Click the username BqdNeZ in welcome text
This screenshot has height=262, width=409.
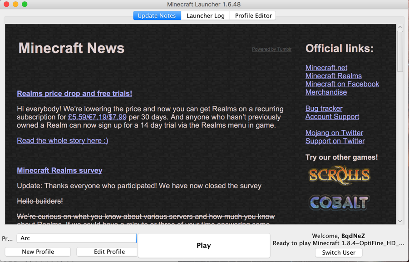353,236
